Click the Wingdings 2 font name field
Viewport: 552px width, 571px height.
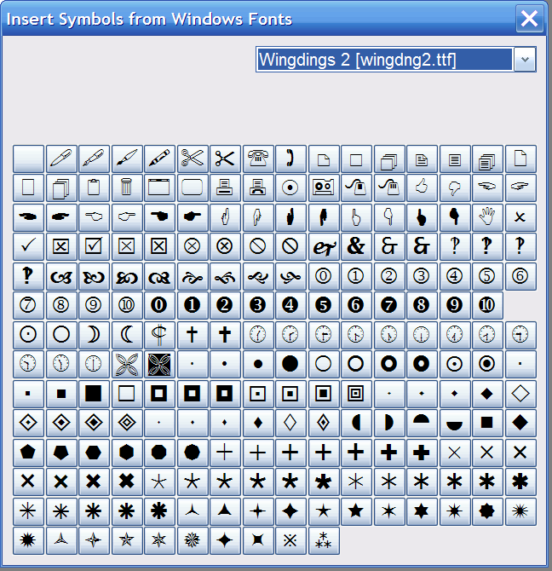(384, 60)
